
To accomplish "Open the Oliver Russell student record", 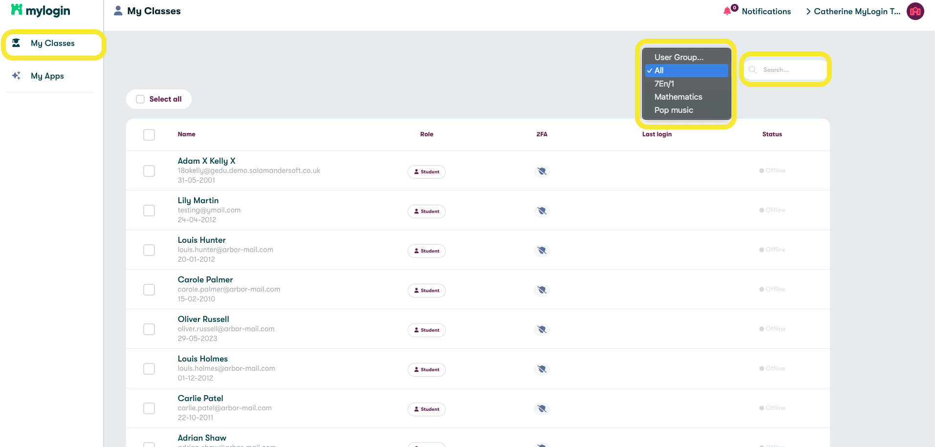I will coord(203,319).
